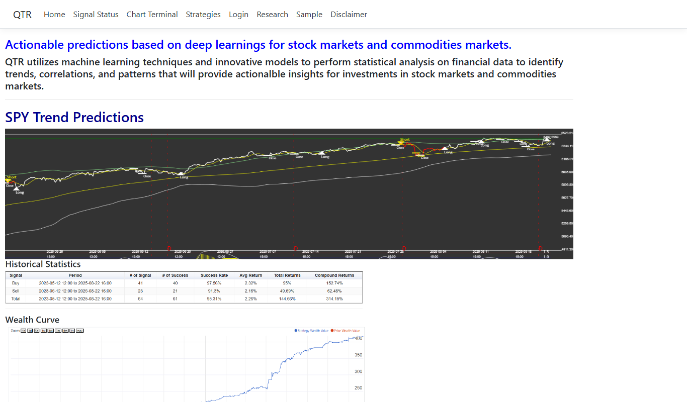Click the SPY Trend Predictions chart image
Screen dimensions: 687x402
[x=289, y=194]
